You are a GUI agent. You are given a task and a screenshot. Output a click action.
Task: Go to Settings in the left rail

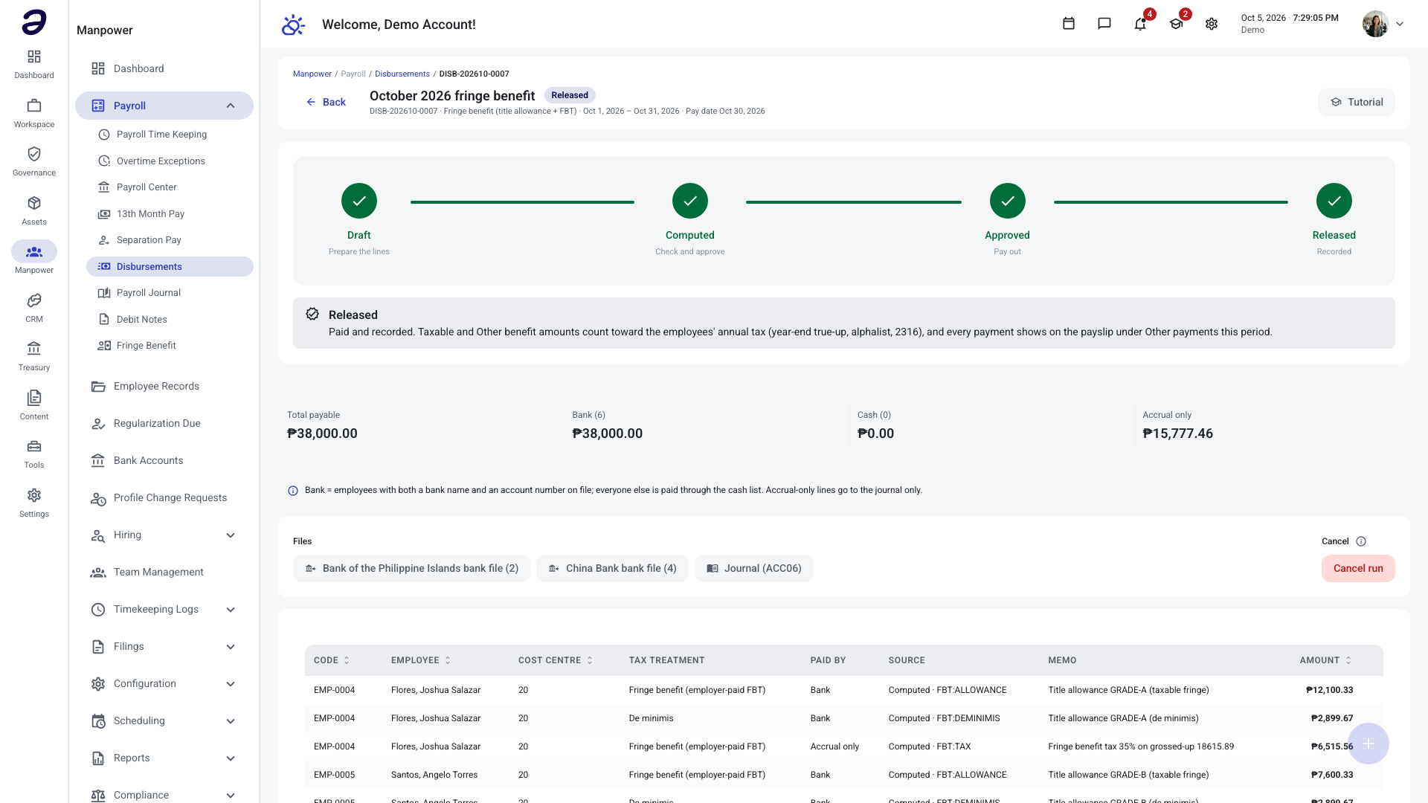pos(34,503)
